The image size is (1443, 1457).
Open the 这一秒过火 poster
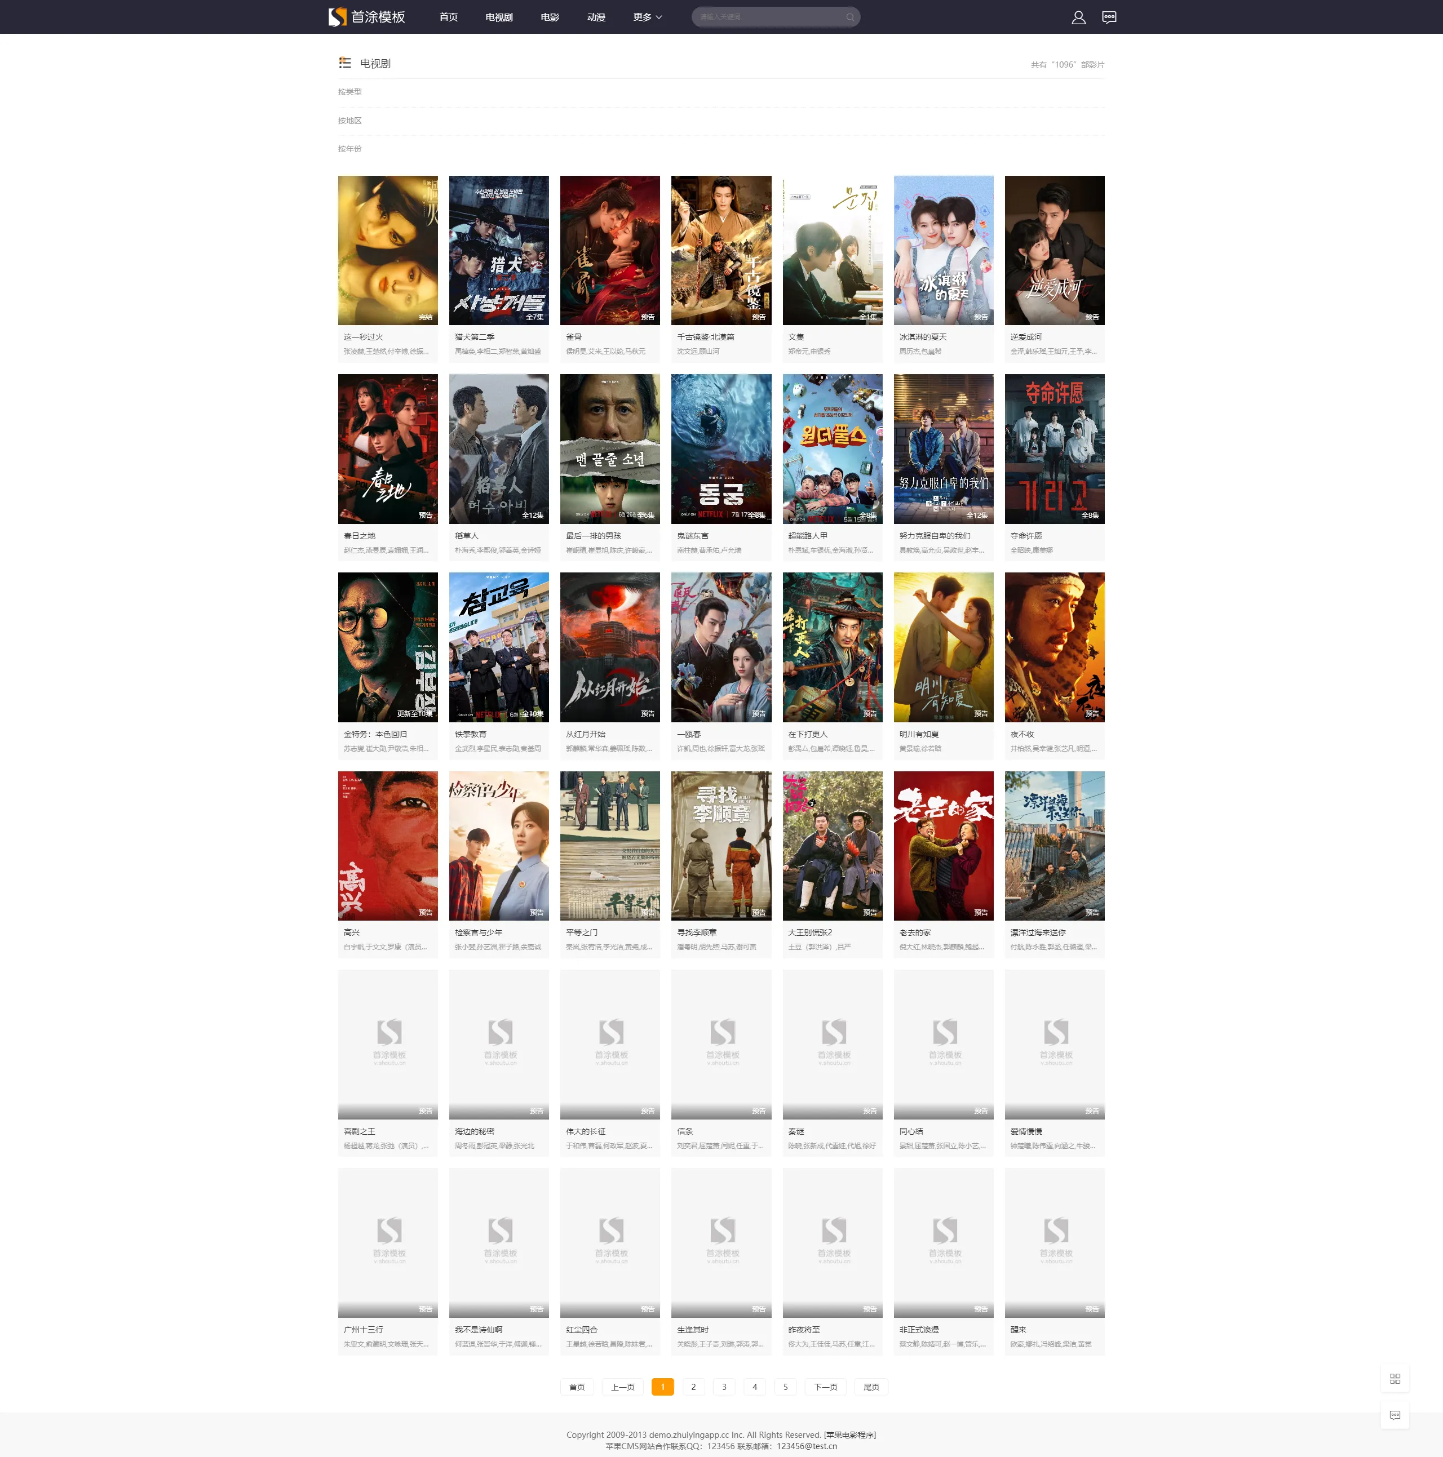(388, 250)
